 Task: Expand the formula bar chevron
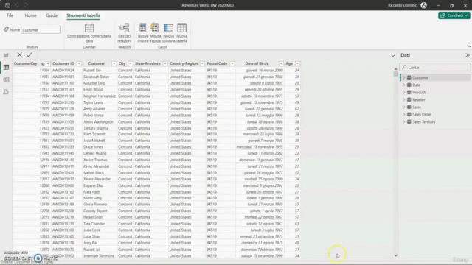(393, 56)
